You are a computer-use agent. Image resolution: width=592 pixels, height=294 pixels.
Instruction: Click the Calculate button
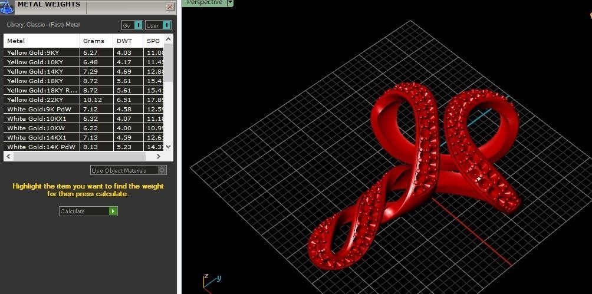[x=88, y=211]
